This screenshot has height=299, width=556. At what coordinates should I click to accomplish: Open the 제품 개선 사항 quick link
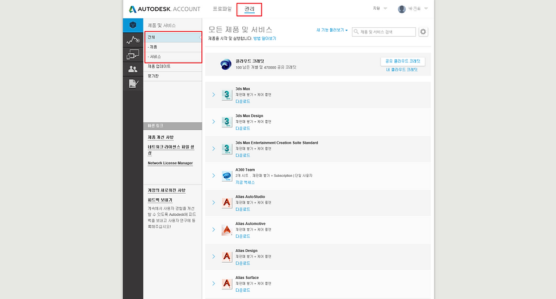(x=161, y=137)
